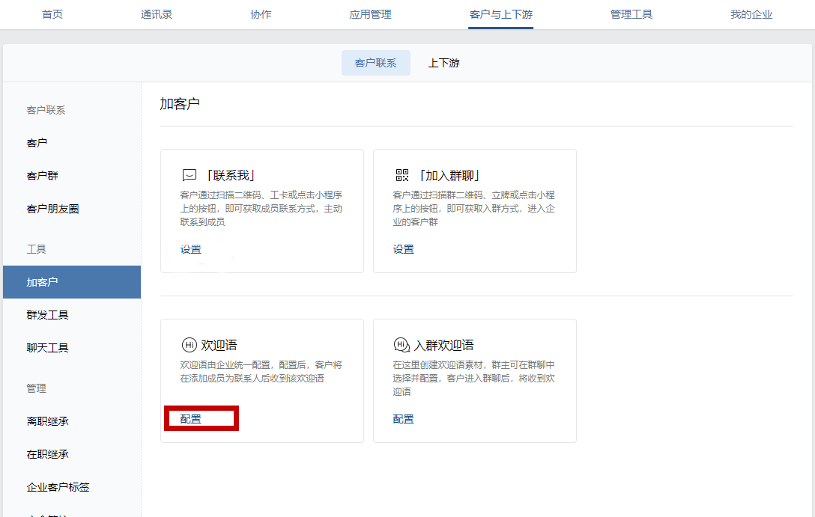Open 设置 under 联系我 card
The width and height of the screenshot is (815, 517).
click(x=191, y=249)
